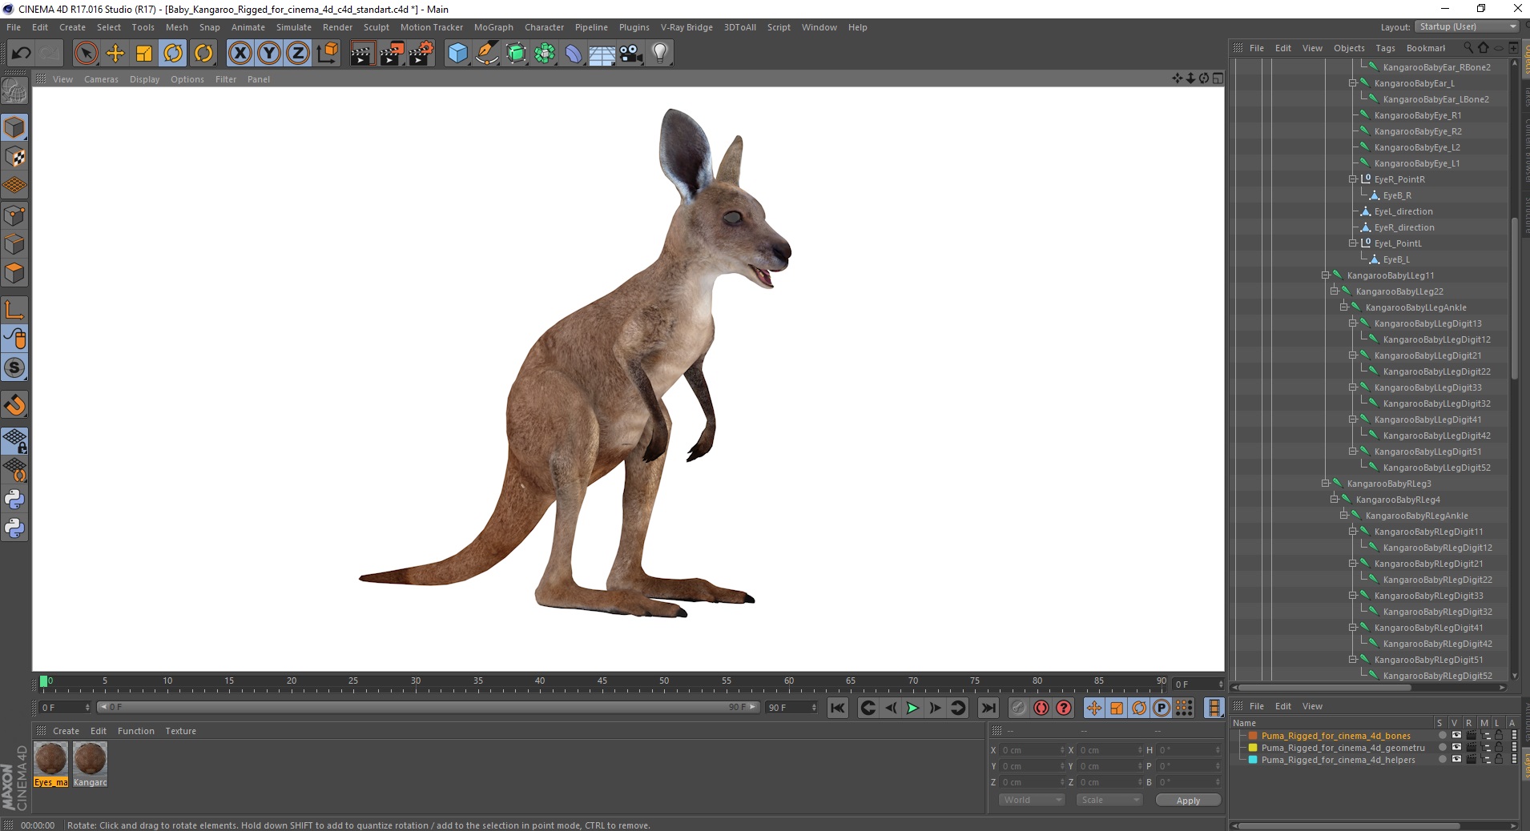Select the Live Selection tool
This screenshot has width=1530, height=831.
(86, 54)
